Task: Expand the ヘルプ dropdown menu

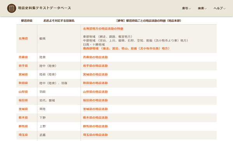Action: point(219,8)
